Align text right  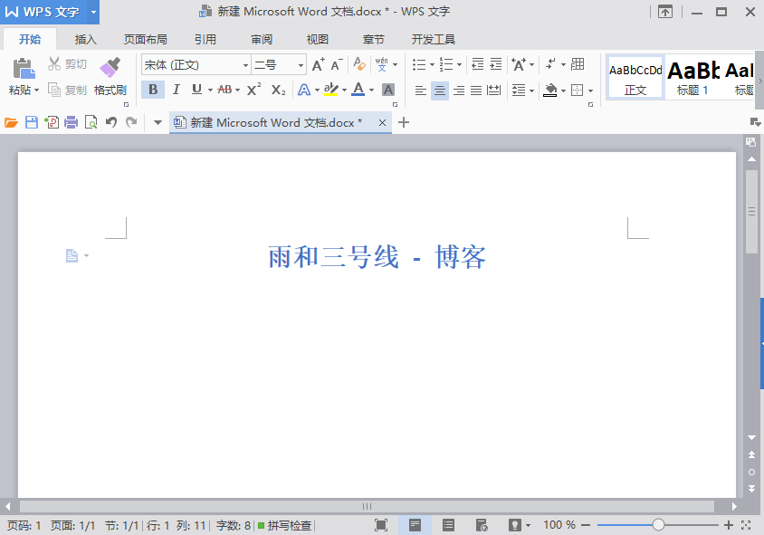tap(459, 91)
